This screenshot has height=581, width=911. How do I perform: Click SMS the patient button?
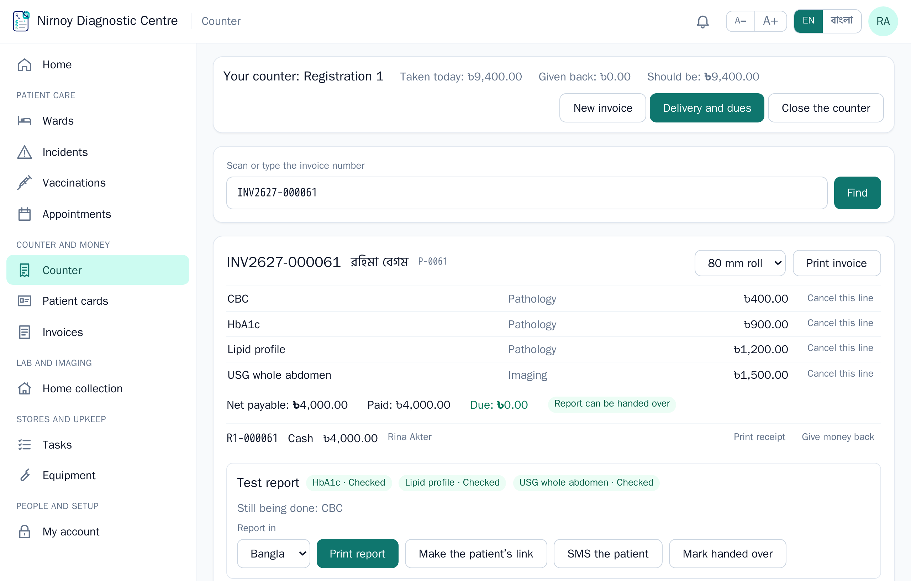(607, 553)
